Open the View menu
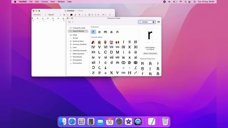This screenshot has width=228, height=128. click(53, 1)
